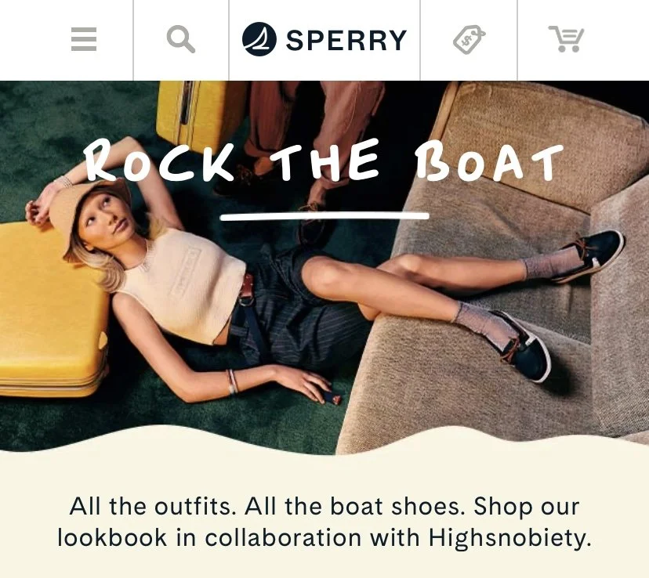This screenshot has height=578, width=649.
Task: Open the hamburger navigation menu
Action: pos(84,39)
